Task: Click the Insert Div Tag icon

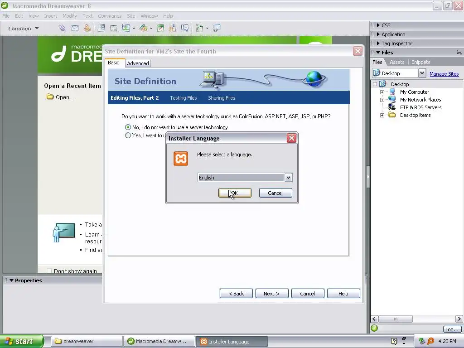Action: (114, 28)
